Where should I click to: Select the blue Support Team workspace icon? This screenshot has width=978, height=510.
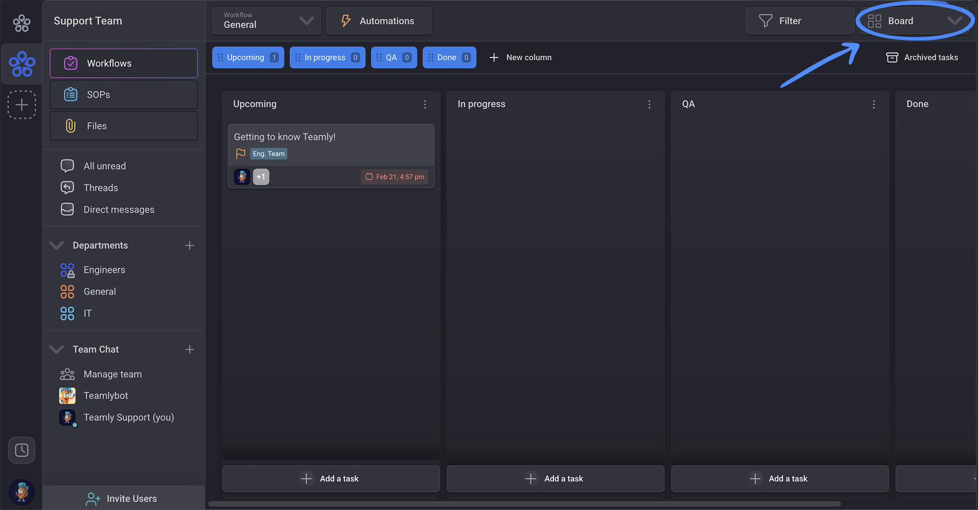click(x=22, y=64)
